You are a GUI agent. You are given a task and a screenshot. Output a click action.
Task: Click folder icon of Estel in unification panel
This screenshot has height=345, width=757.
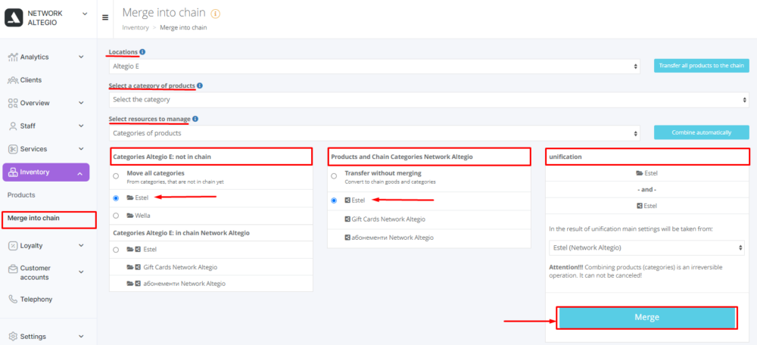[639, 172]
